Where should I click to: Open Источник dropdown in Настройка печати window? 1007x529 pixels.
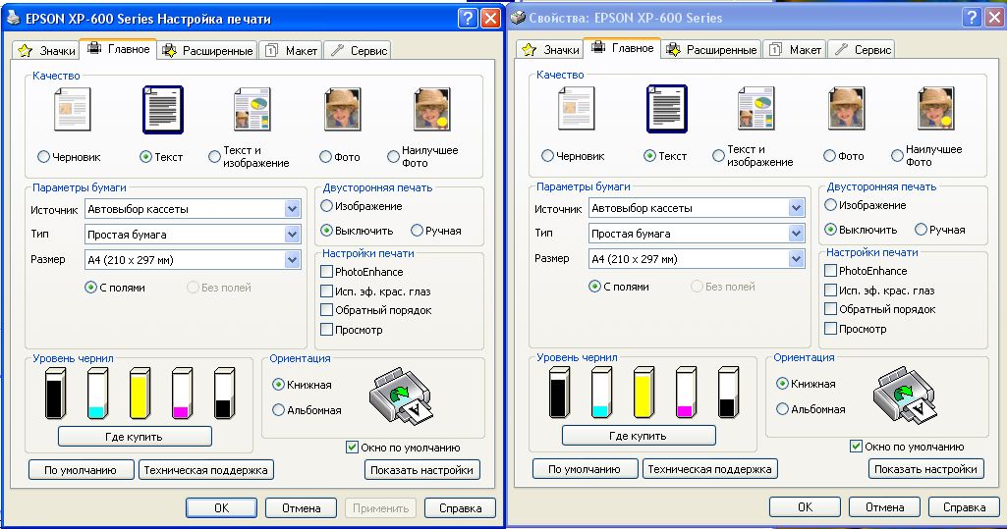tap(193, 209)
